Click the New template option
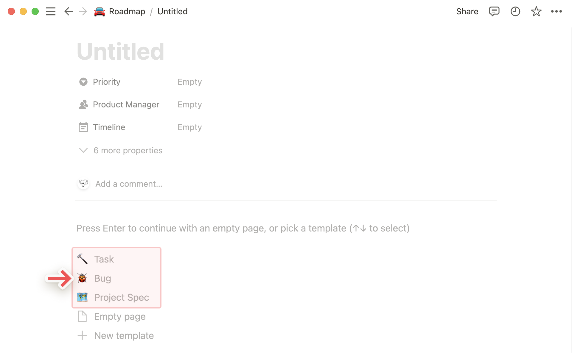The image size is (572, 358). (x=124, y=335)
